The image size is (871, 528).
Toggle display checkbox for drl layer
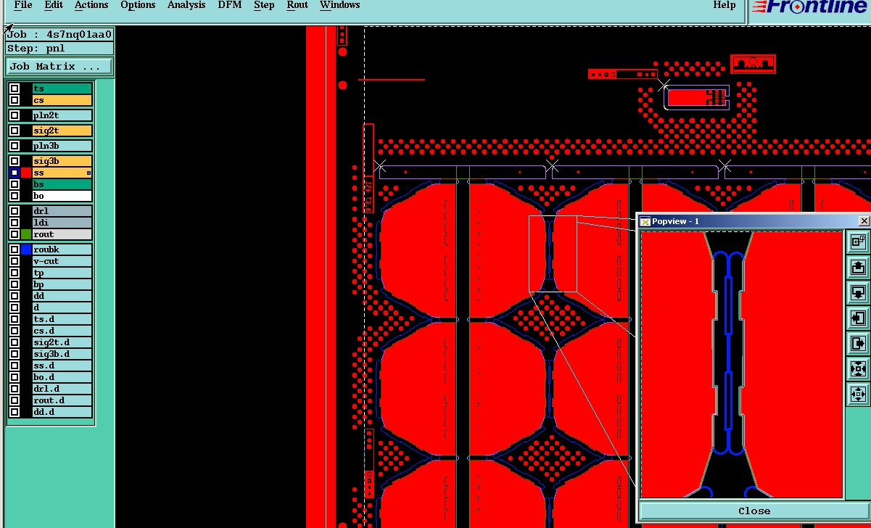[x=15, y=211]
